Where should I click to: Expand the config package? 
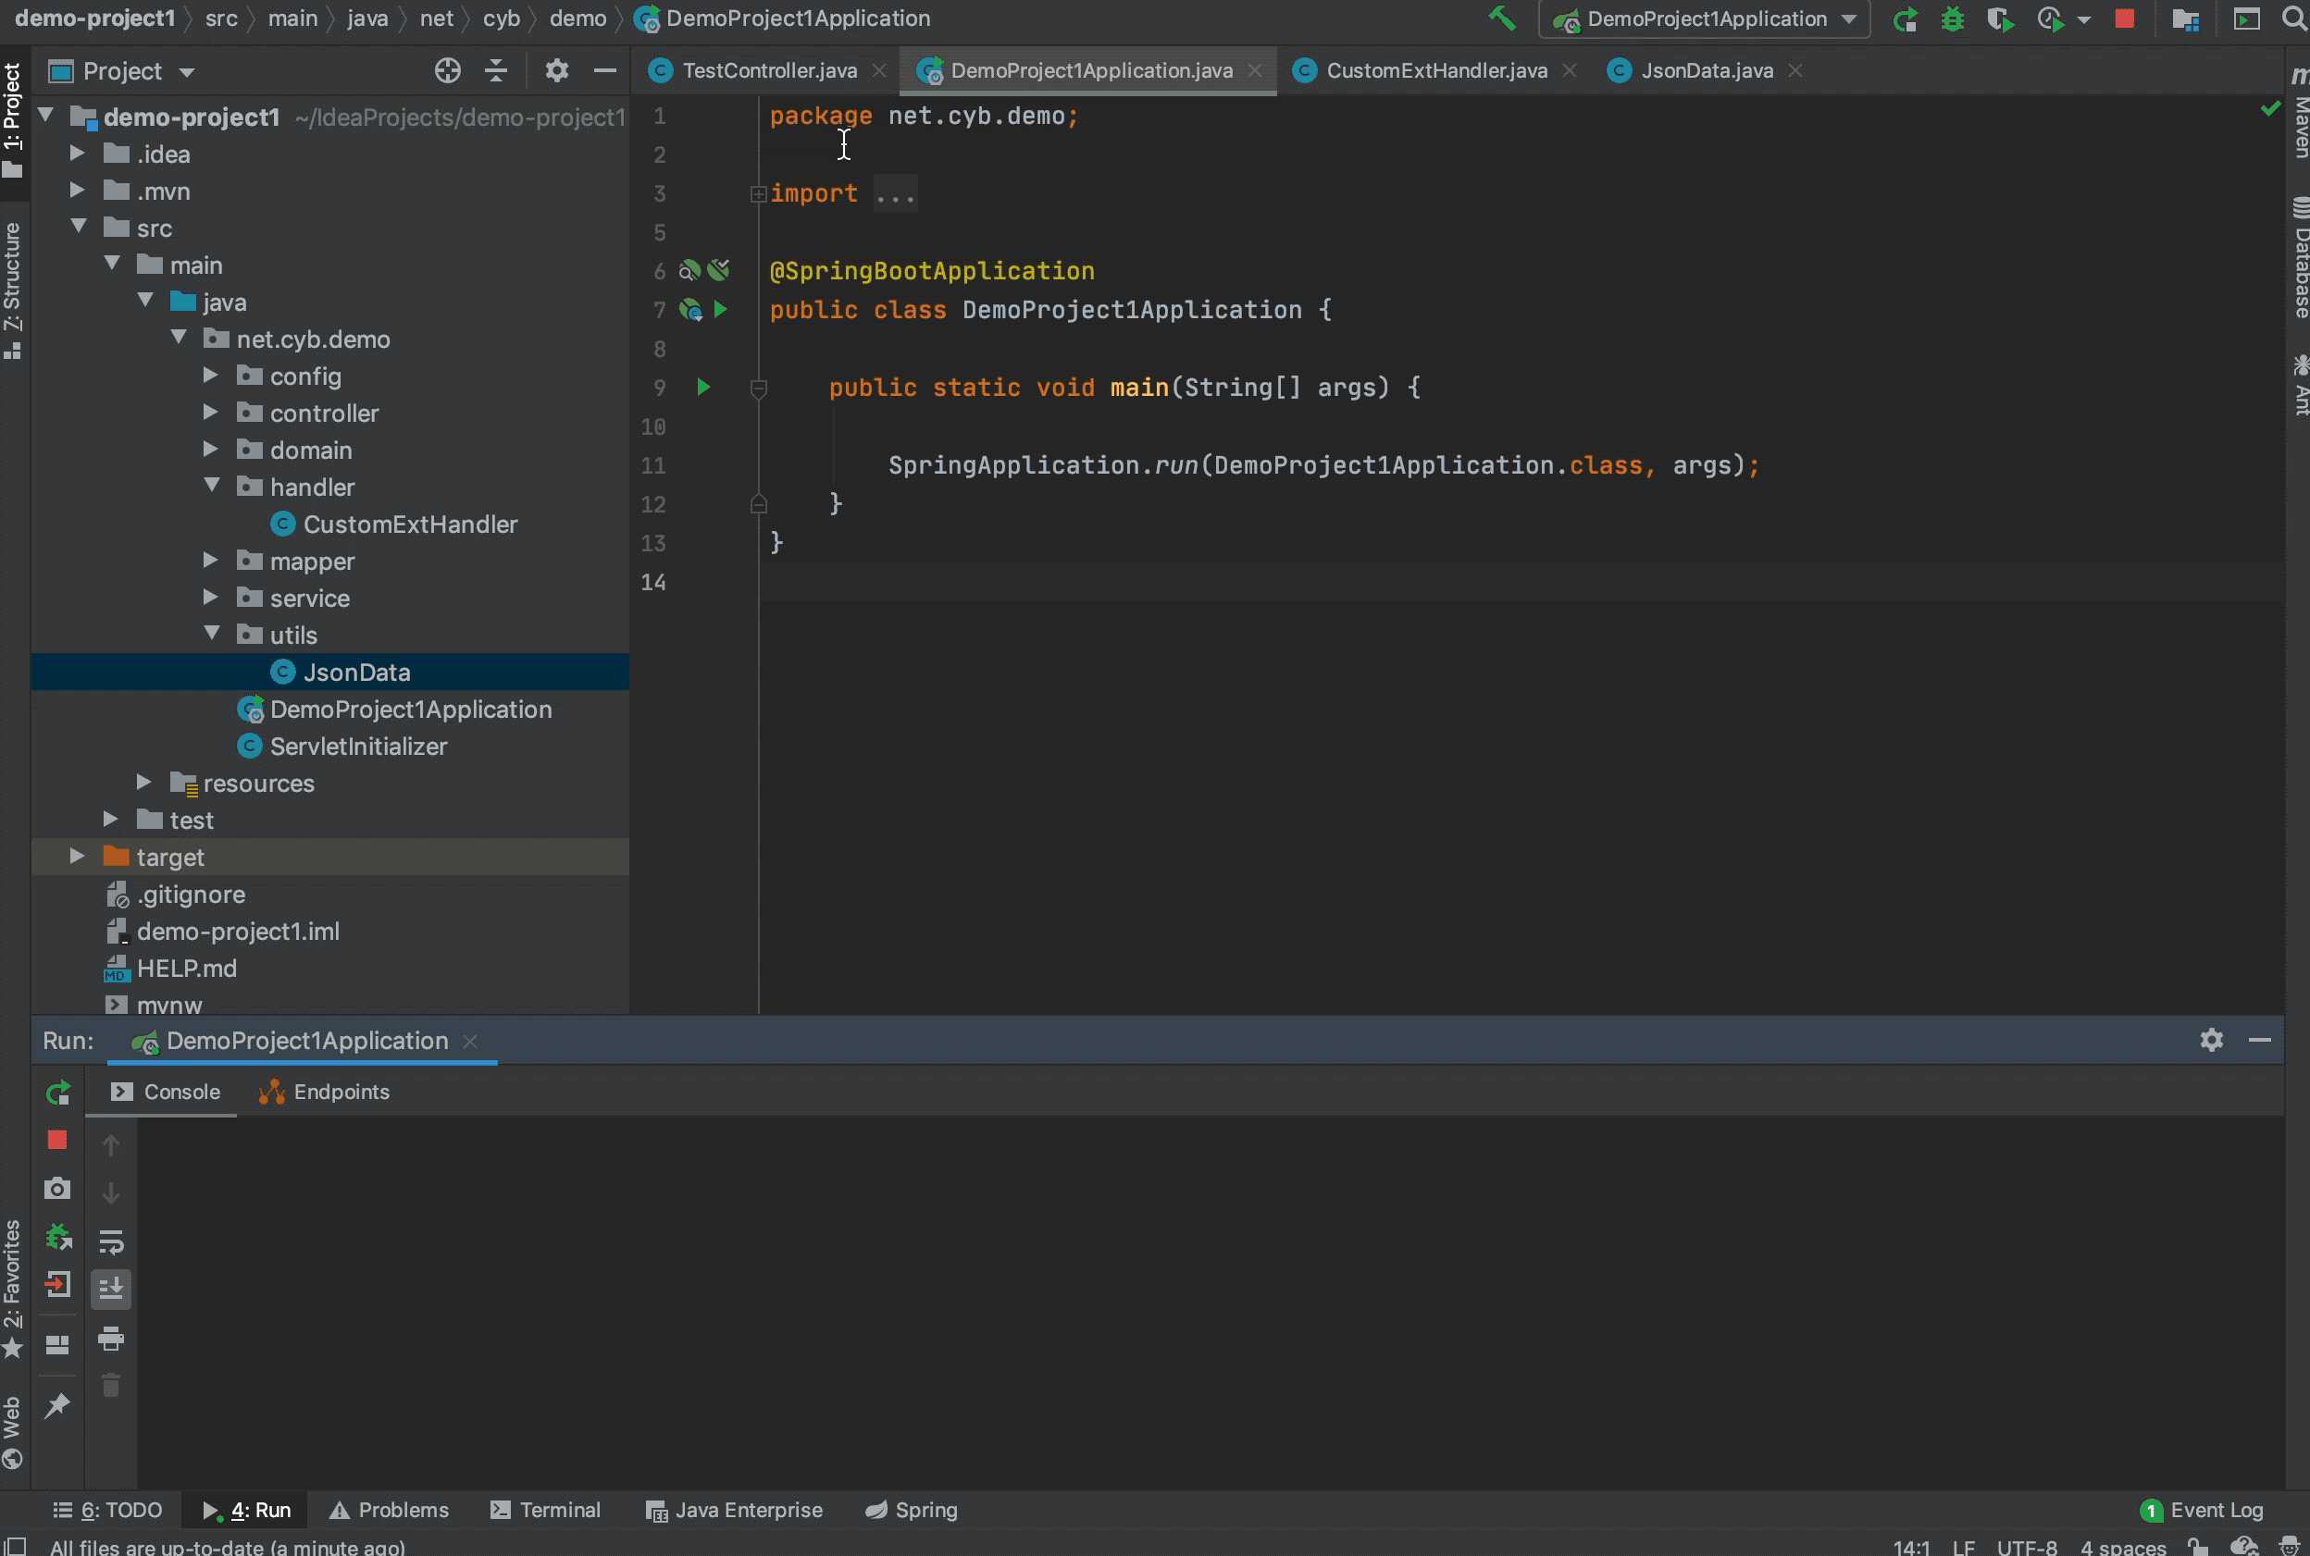pyautogui.click(x=209, y=375)
